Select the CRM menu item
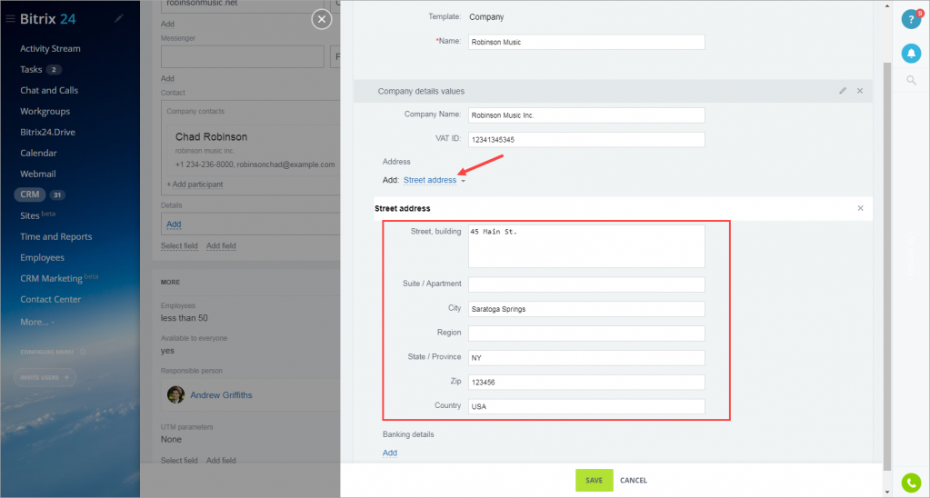The image size is (930, 498). pyautogui.click(x=30, y=194)
